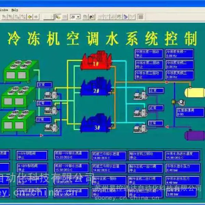This screenshot has height=205, width=205.
Task: Click 冷冻水进水压力 0.40 bar reading
Action: (x=183, y=168)
